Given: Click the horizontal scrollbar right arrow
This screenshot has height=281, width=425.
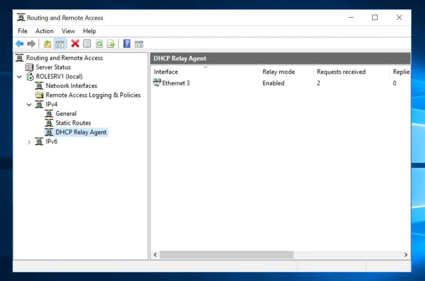Looking at the screenshot, I should coord(406,255).
